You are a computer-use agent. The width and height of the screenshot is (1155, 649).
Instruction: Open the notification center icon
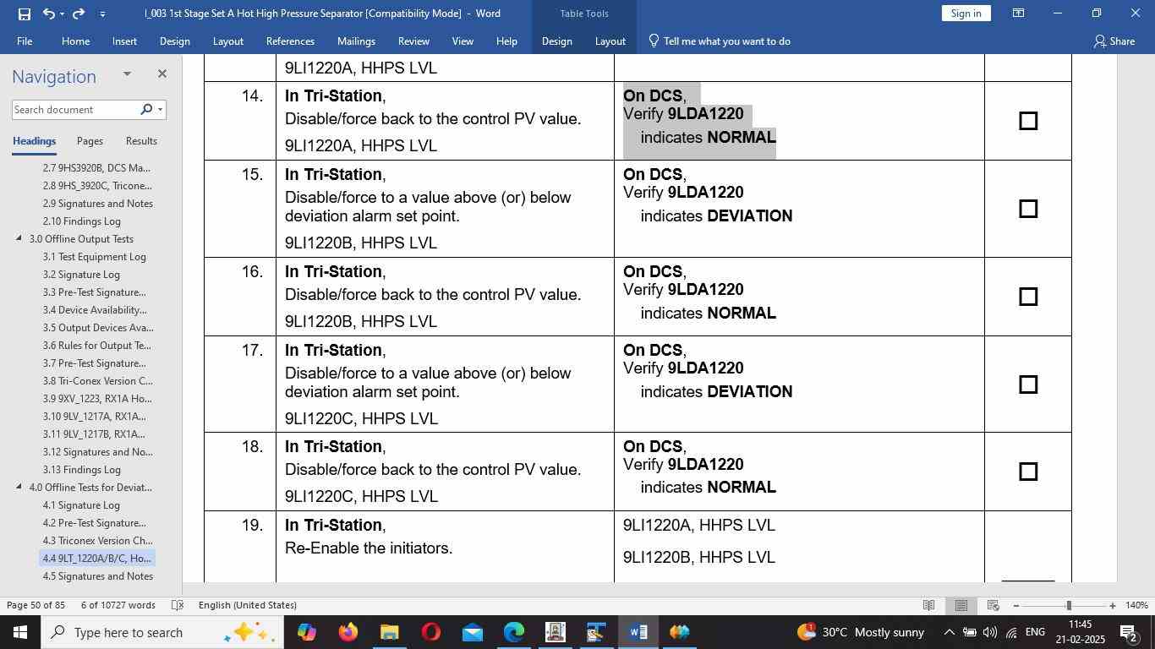[1129, 632]
